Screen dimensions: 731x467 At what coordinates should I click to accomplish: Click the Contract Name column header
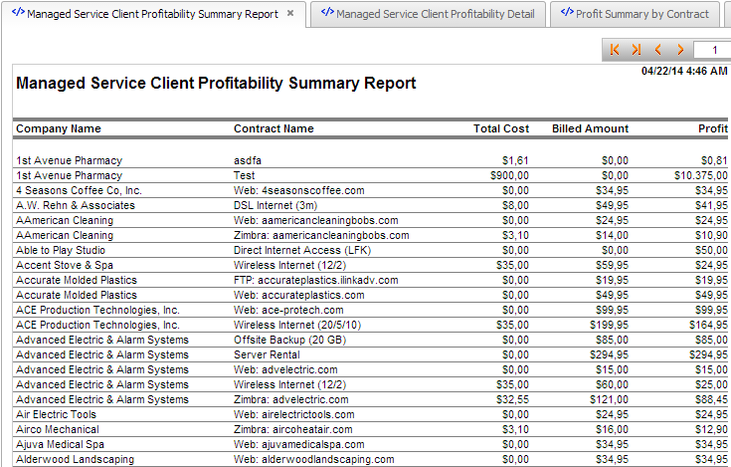coord(274,128)
